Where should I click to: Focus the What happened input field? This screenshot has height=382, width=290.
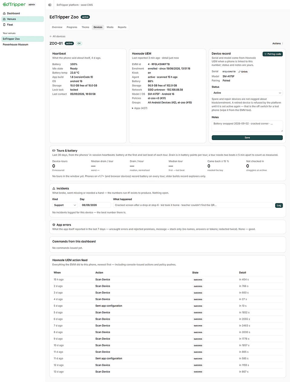pos(193,205)
